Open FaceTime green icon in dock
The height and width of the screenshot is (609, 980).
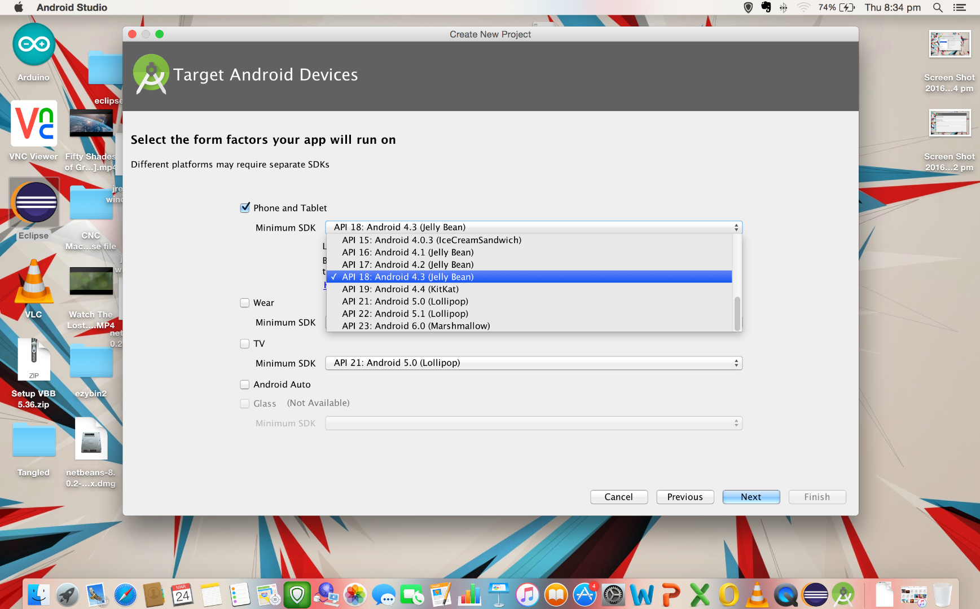point(412,595)
